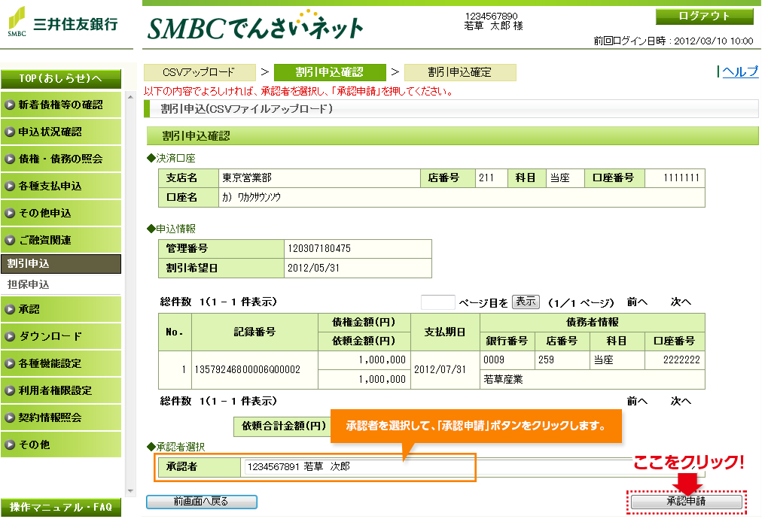
Task: Click the ログアウト button
Action: point(704,16)
